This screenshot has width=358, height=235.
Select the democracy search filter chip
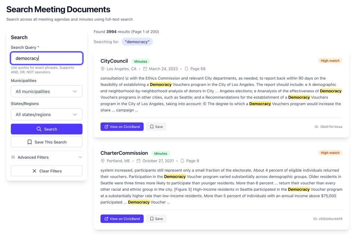coord(137,42)
